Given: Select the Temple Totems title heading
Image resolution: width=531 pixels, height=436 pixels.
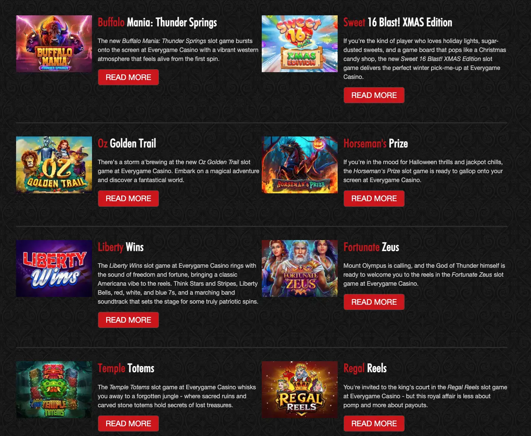Looking at the screenshot, I should [126, 368].
